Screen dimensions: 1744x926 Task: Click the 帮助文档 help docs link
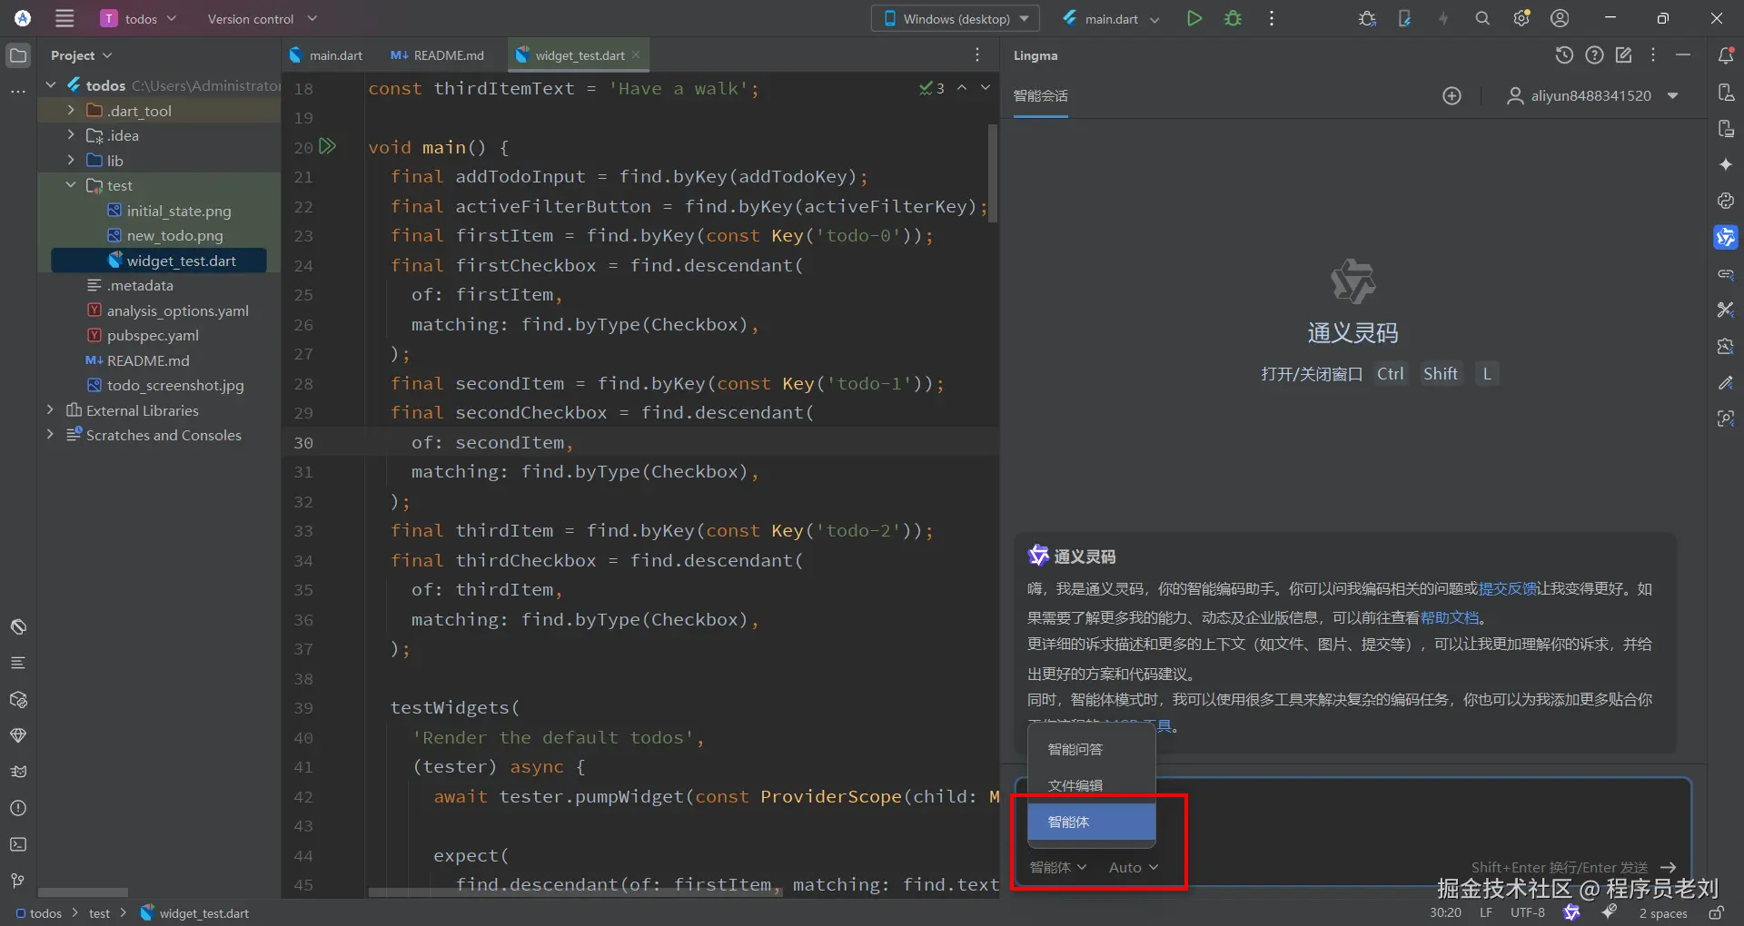(1450, 617)
